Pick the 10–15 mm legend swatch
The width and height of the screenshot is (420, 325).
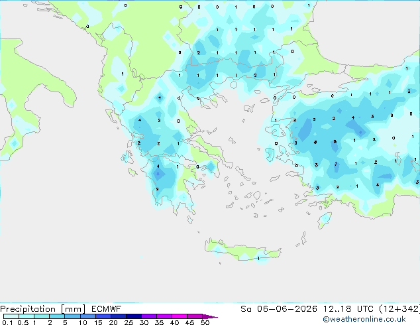88,316
